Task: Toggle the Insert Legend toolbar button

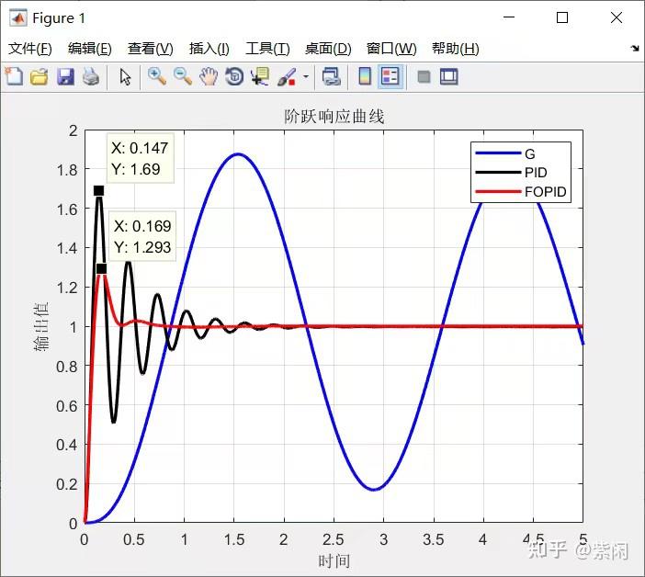Action: tap(390, 76)
